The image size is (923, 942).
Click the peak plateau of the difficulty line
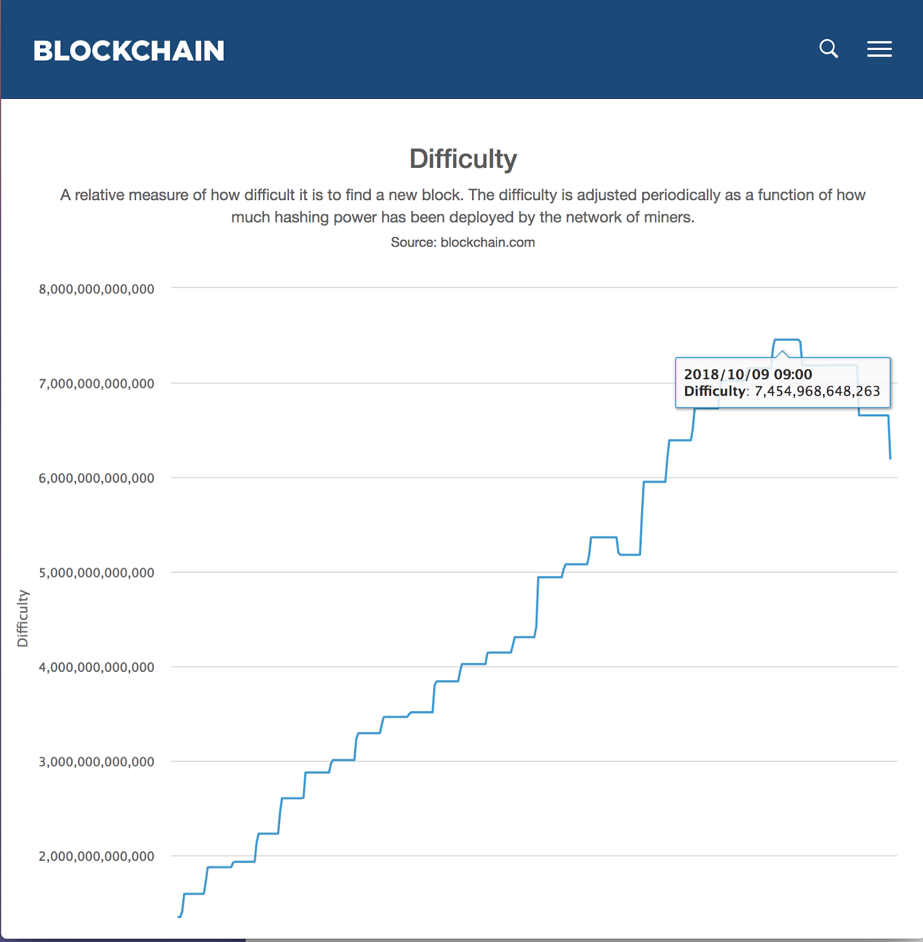click(x=786, y=340)
